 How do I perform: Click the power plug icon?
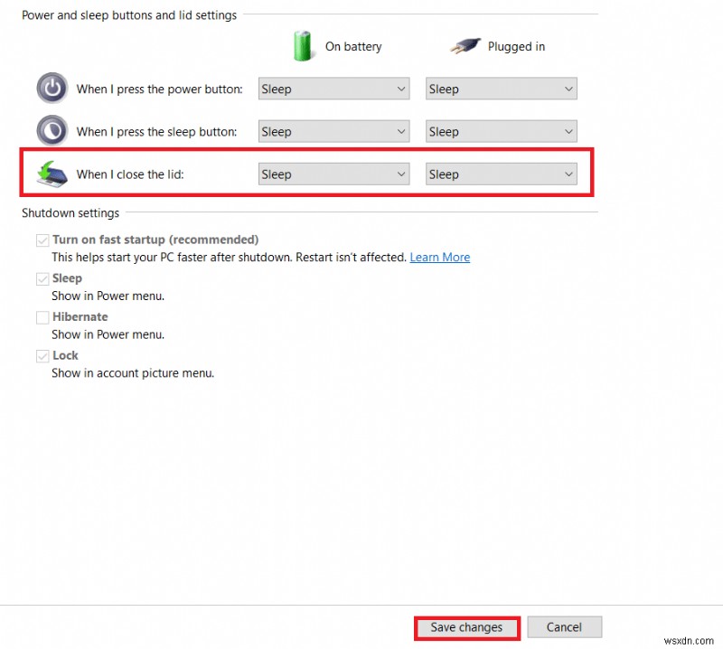(465, 45)
